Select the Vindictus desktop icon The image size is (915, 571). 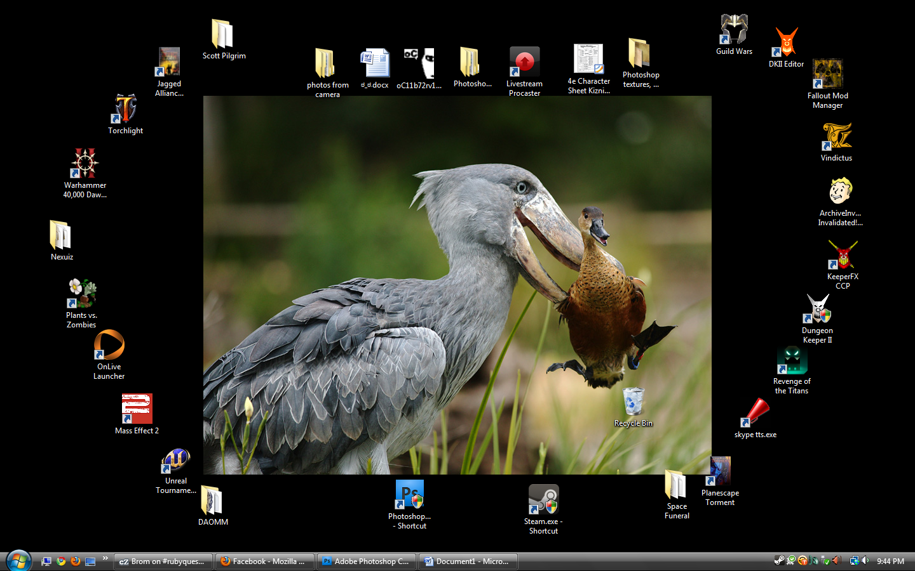click(836, 136)
